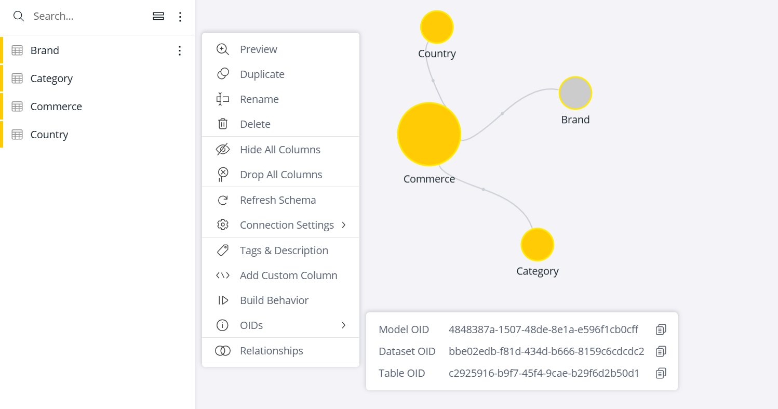The image size is (778, 409).
Task: Copy the Table OID to clipboard
Action: click(661, 373)
